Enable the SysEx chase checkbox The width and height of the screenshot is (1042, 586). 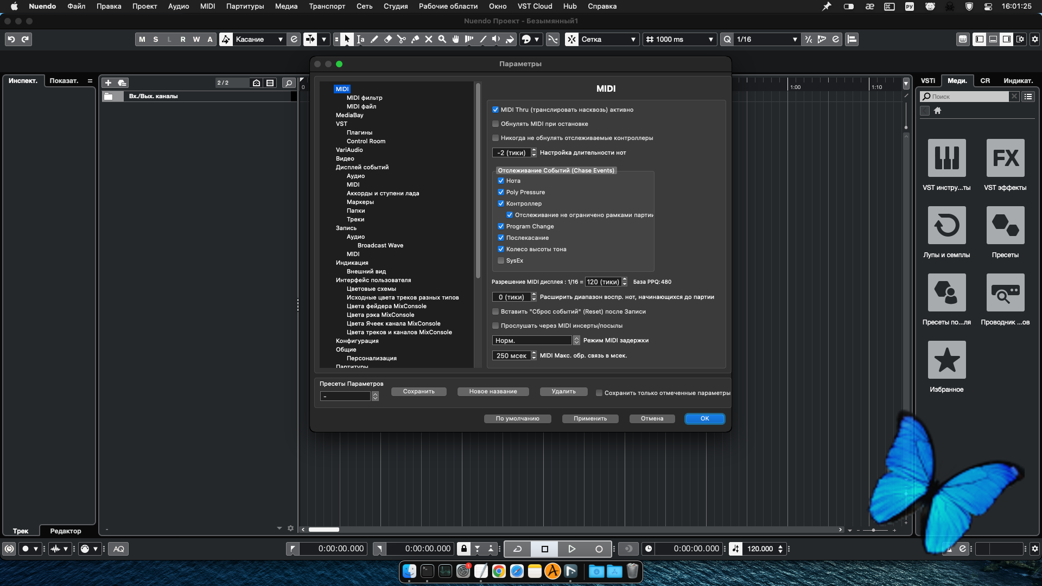(x=501, y=260)
